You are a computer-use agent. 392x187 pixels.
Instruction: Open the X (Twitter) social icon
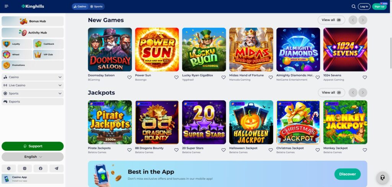[x=9, y=169]
